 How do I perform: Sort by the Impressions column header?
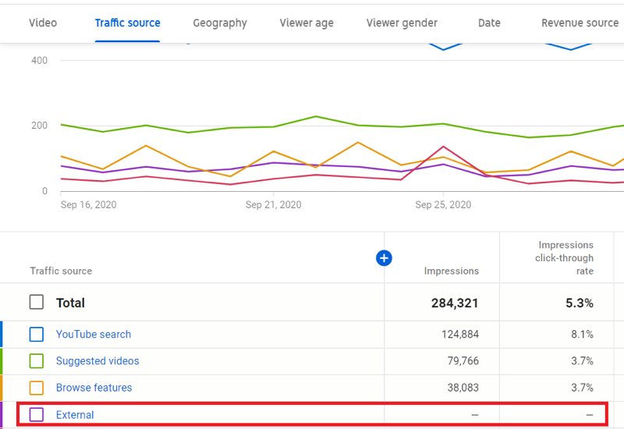point(451,271)
